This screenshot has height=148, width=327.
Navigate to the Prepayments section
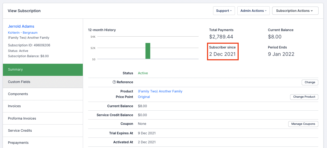click(x=43, y=142)
